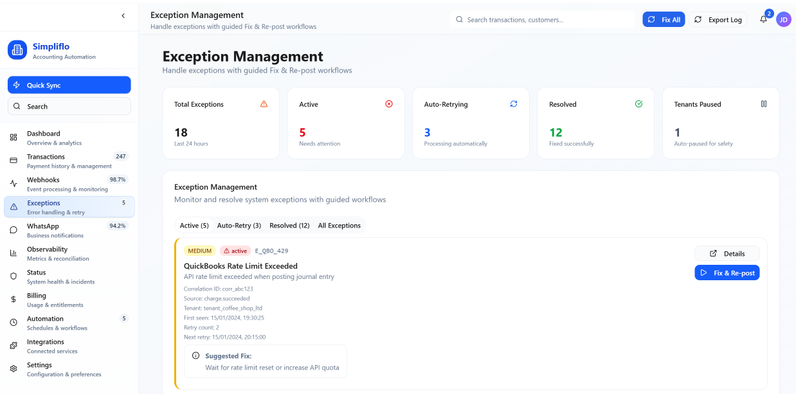Open the All Exceptions tab
Image resolution: width=796 pixels, height=394 pixels.
click(339, 225)
